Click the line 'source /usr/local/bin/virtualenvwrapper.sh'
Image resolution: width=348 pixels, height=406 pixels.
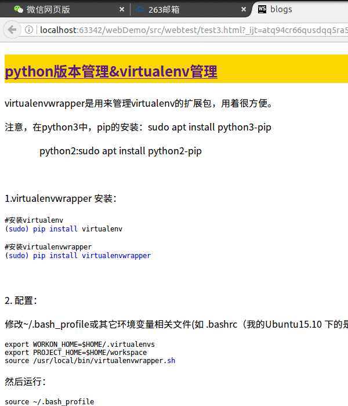point(90,360)
